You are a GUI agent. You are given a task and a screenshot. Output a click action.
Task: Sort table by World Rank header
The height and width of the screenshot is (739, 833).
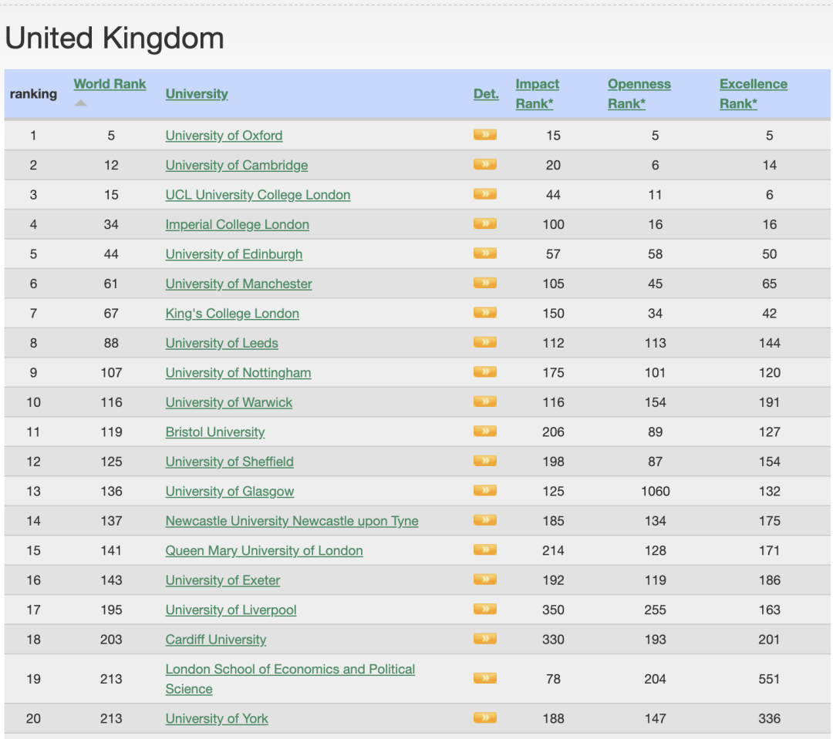pyautogui.click(x=110, y=84)
